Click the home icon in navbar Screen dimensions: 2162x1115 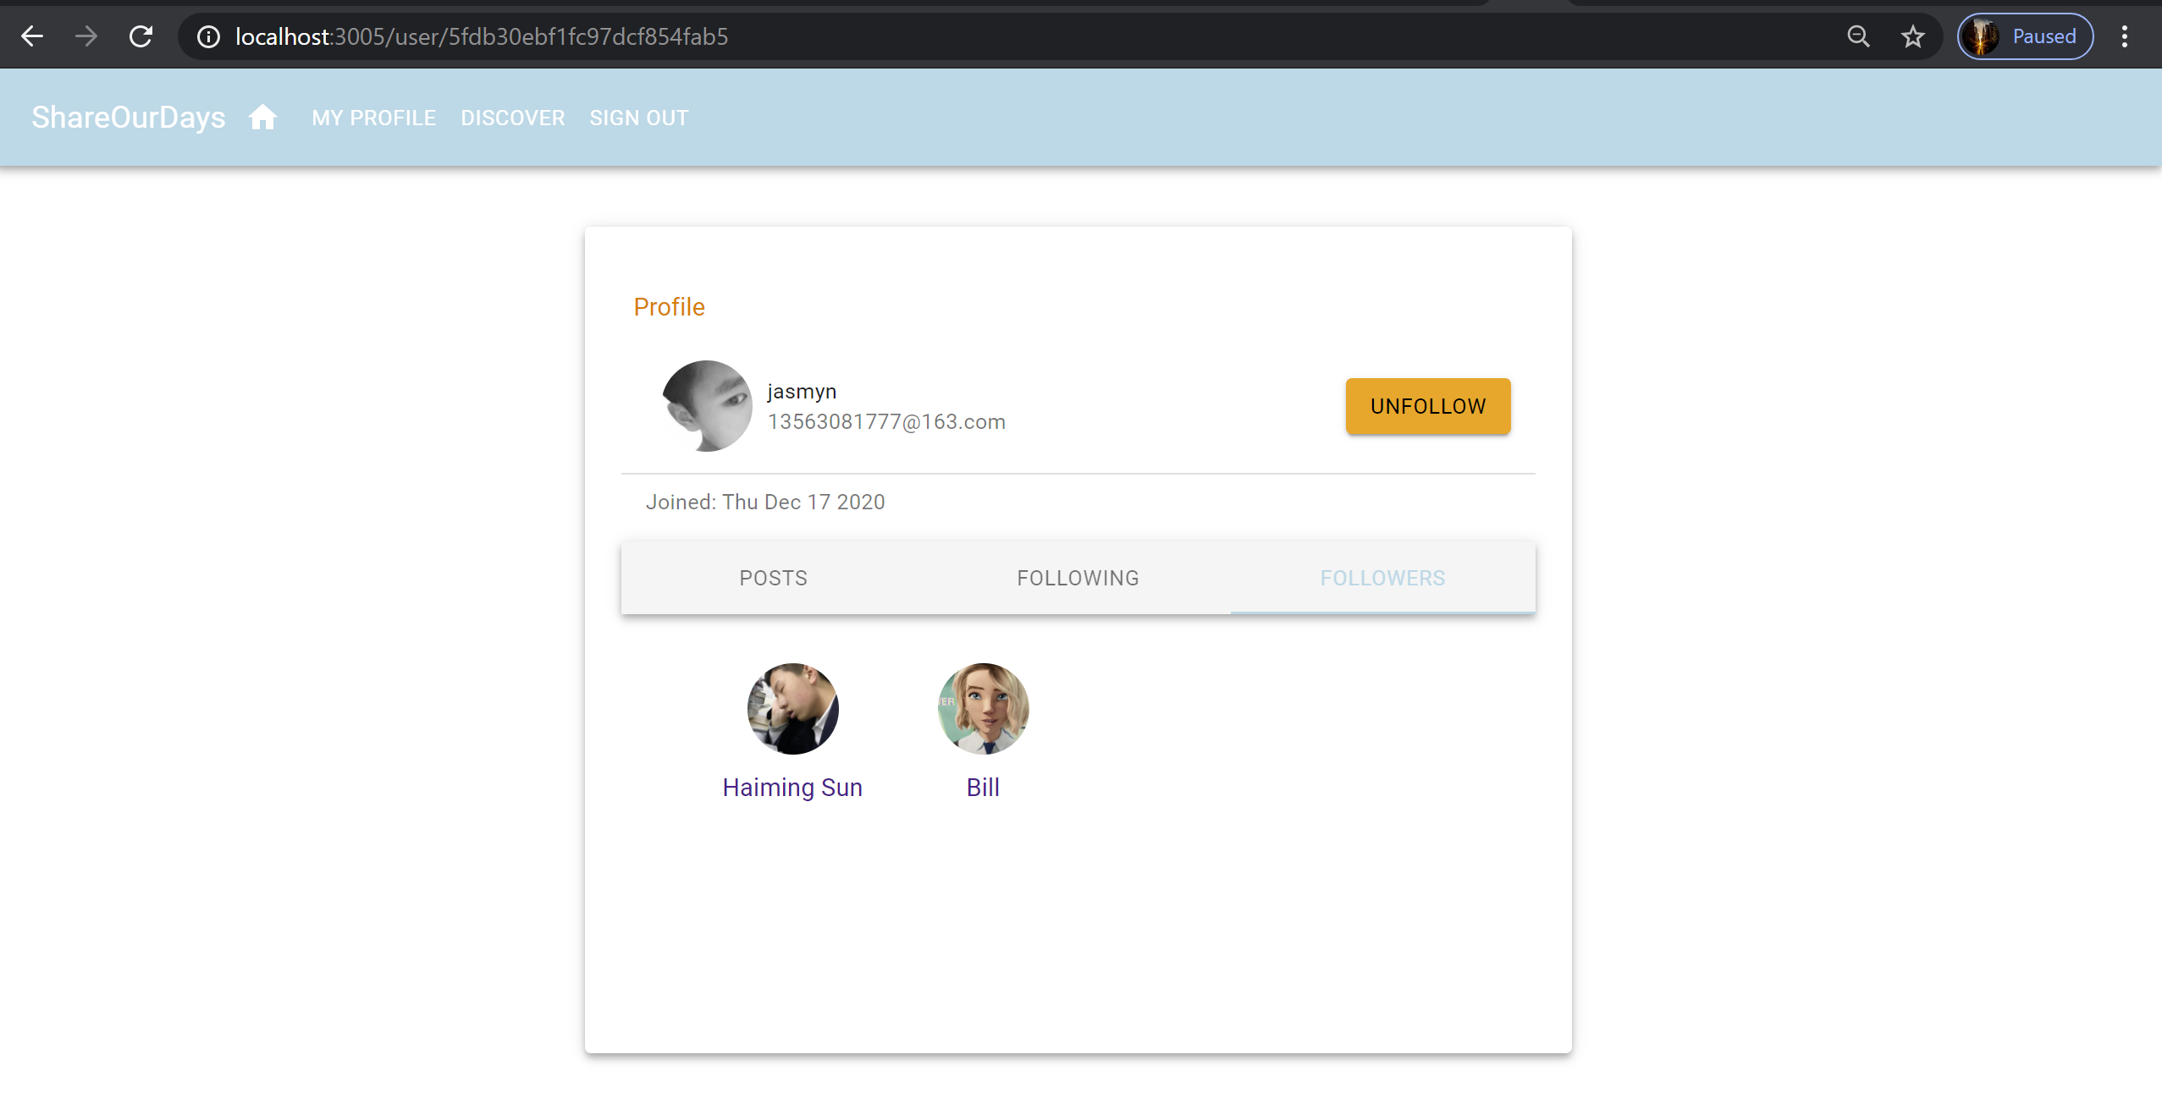click(262, 117)
